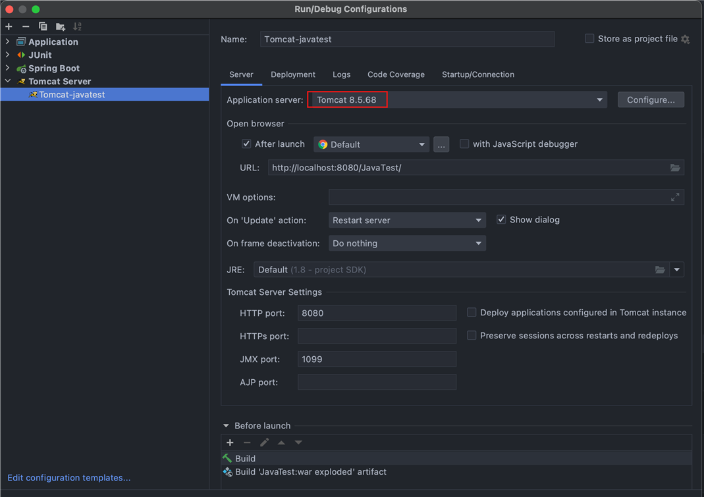Click the Spring Boot type icon
704x497 pixels.
pos(21,68)
